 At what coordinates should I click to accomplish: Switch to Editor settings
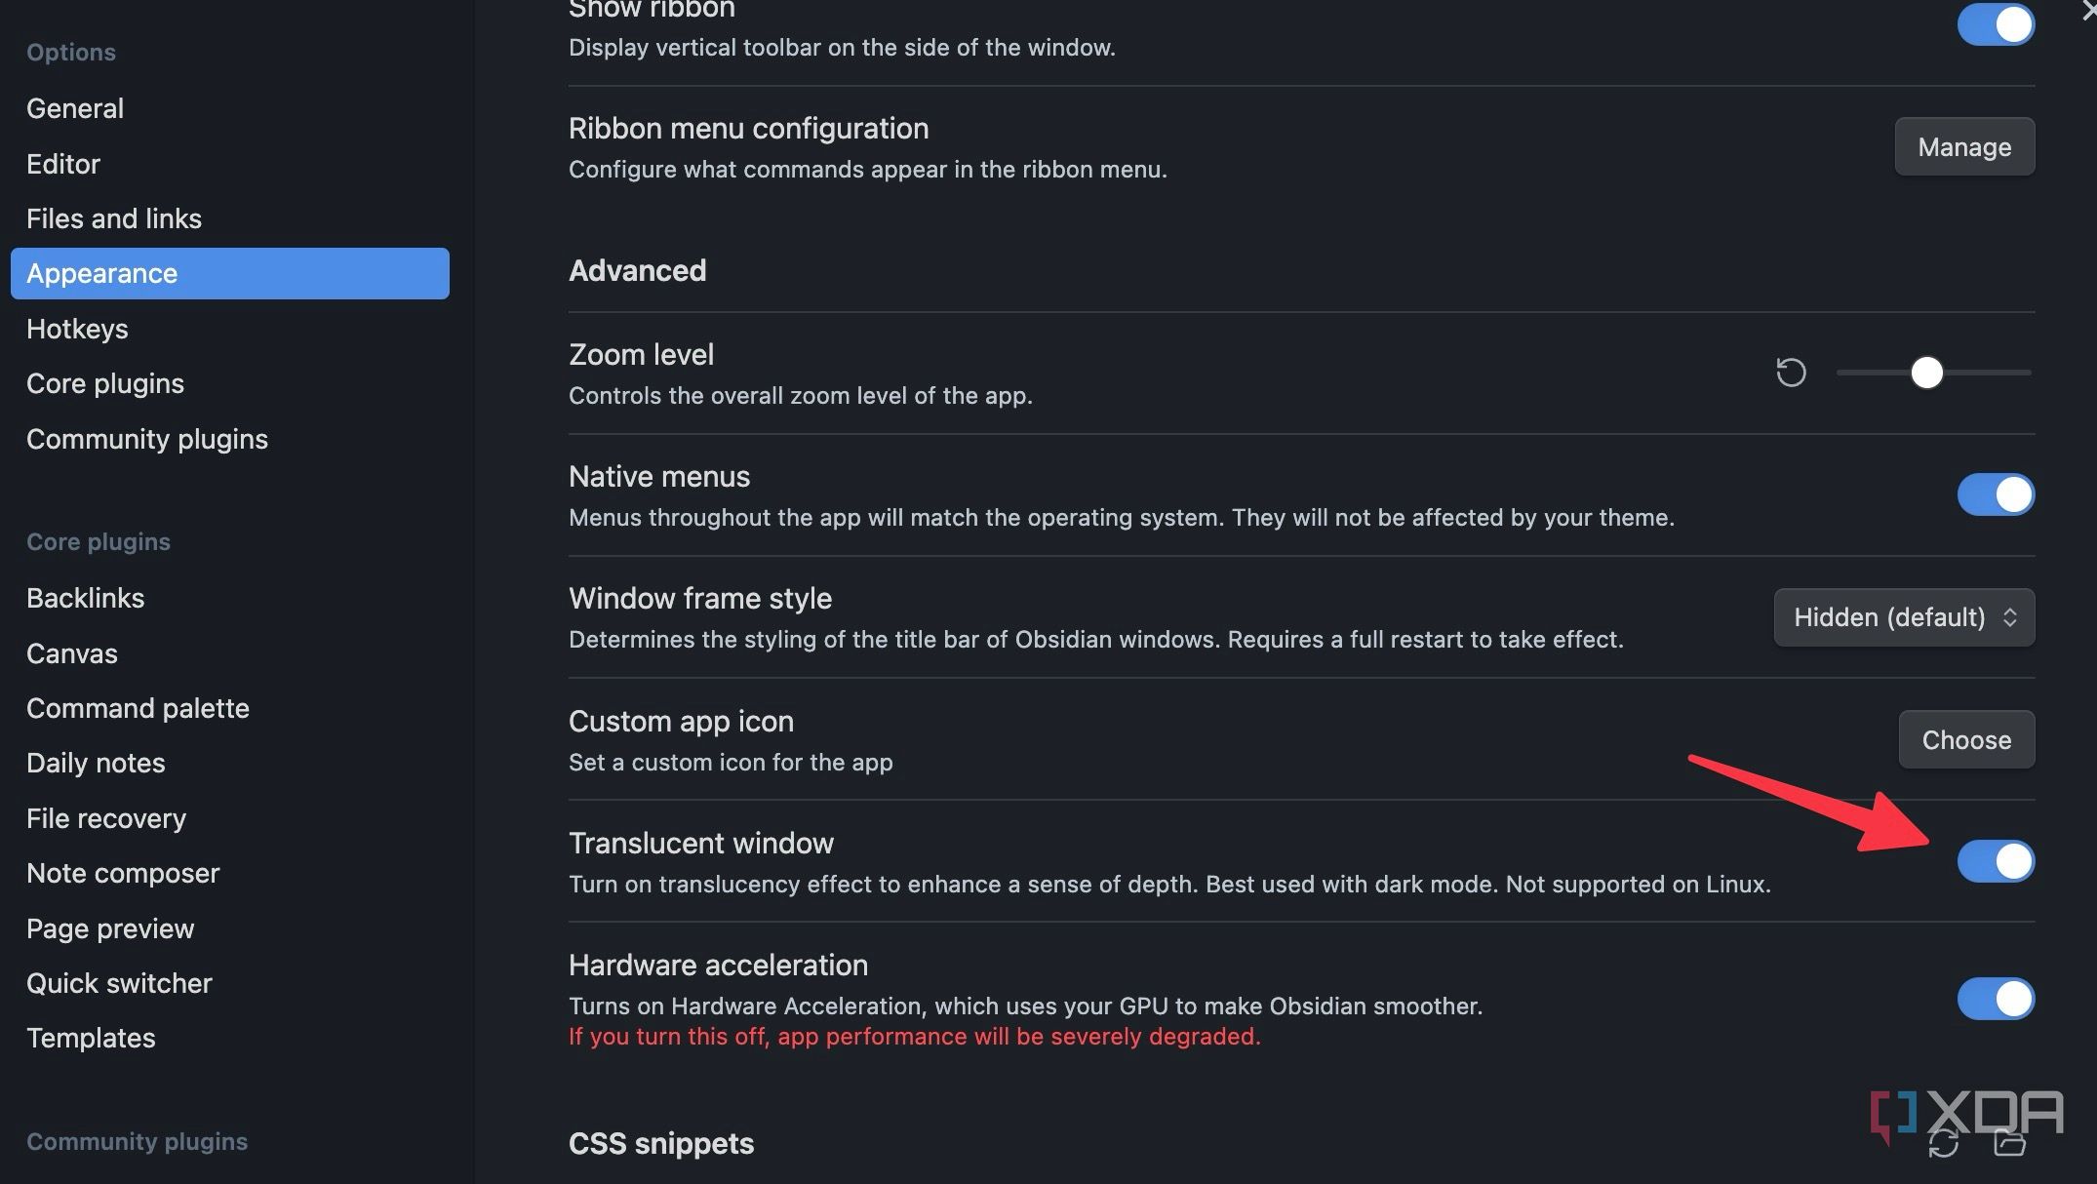click(62, 163)
